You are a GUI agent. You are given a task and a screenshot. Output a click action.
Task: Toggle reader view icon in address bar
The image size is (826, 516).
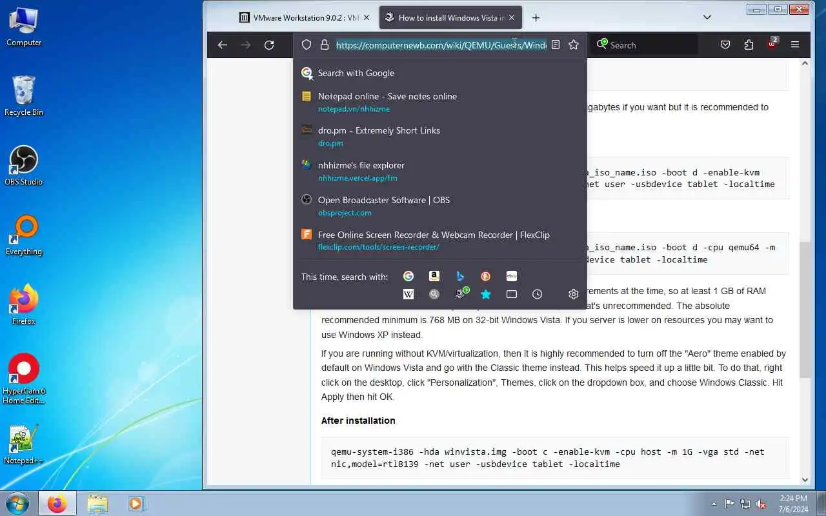pos(555,45)
